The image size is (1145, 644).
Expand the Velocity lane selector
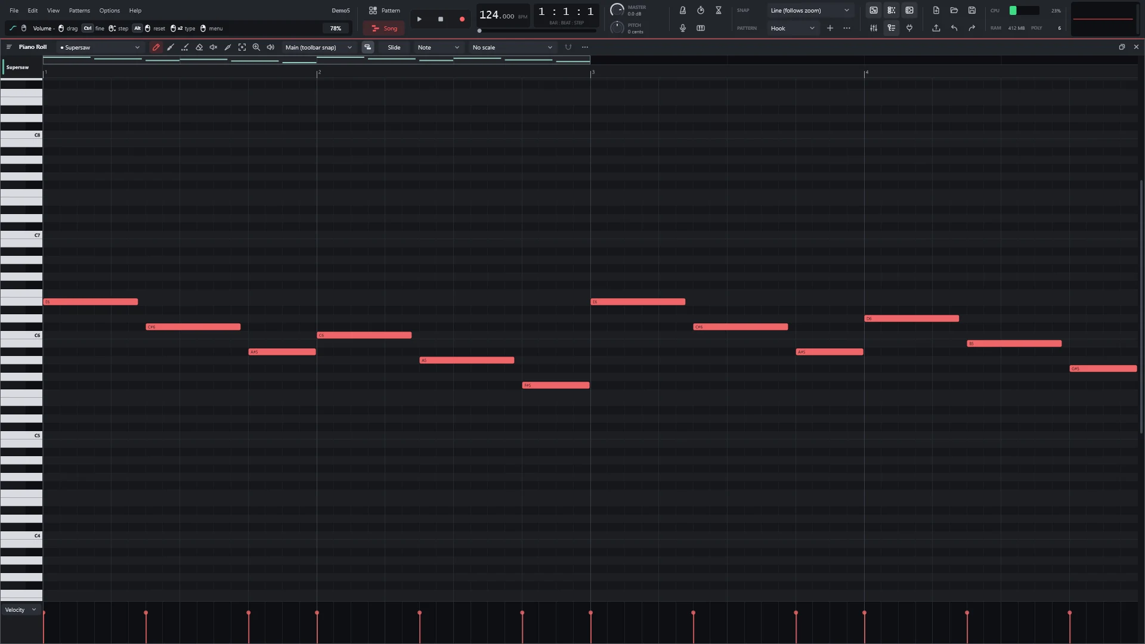21,609
